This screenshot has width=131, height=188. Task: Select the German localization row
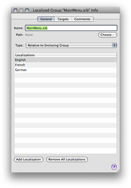pos(65,70)
